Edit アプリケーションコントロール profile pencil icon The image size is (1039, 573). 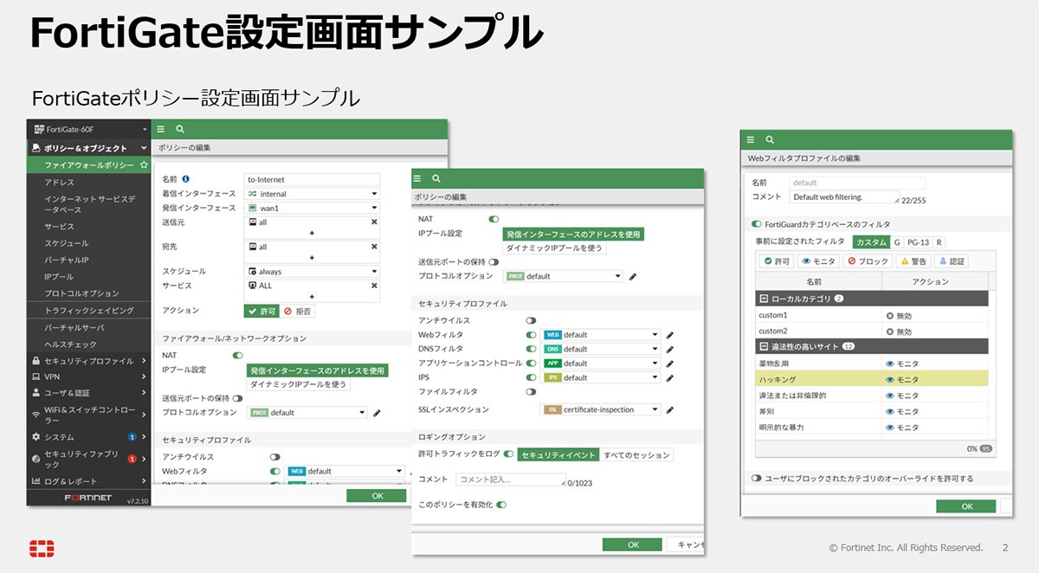click(x=670, y=364)
